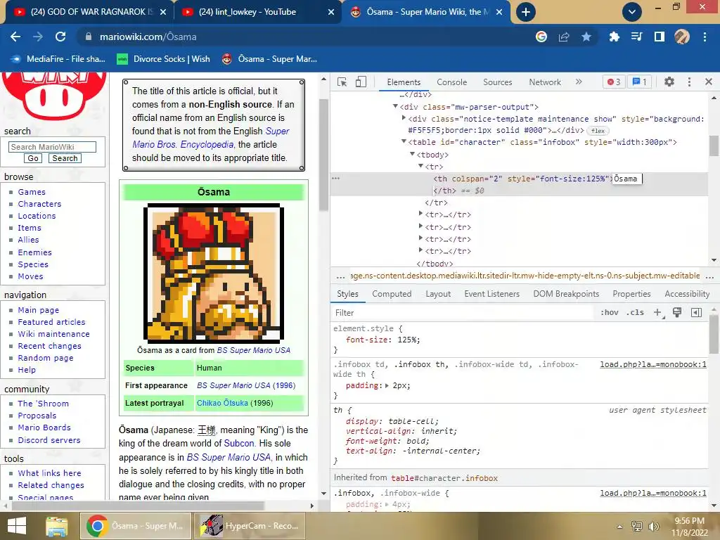Viewport: 720px width, 540px height.
Task: Click the flex badge on notice div
Action: [598, 131]
